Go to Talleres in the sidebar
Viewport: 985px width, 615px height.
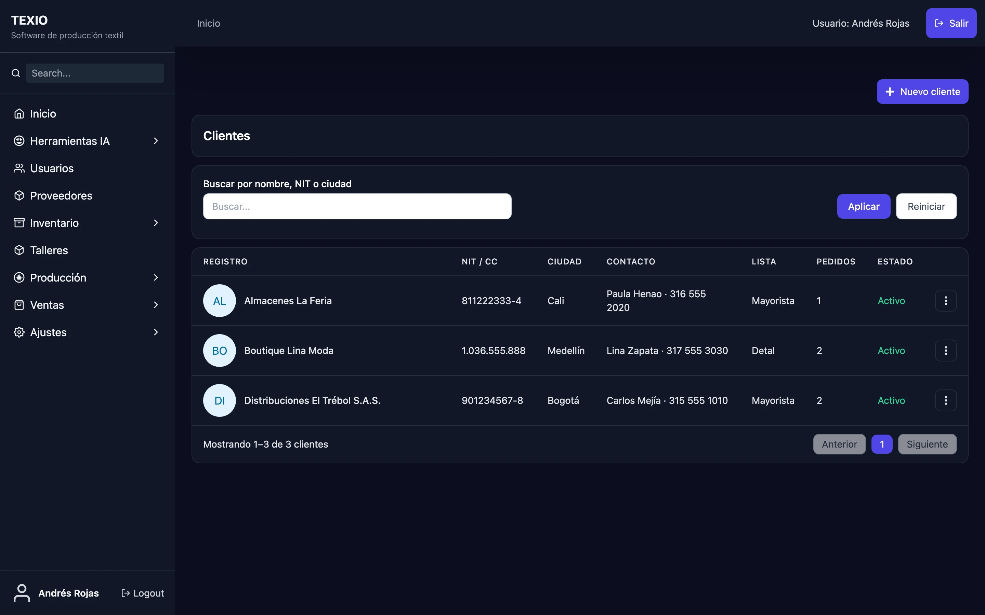pyautogui.click(x=88, y=250)
